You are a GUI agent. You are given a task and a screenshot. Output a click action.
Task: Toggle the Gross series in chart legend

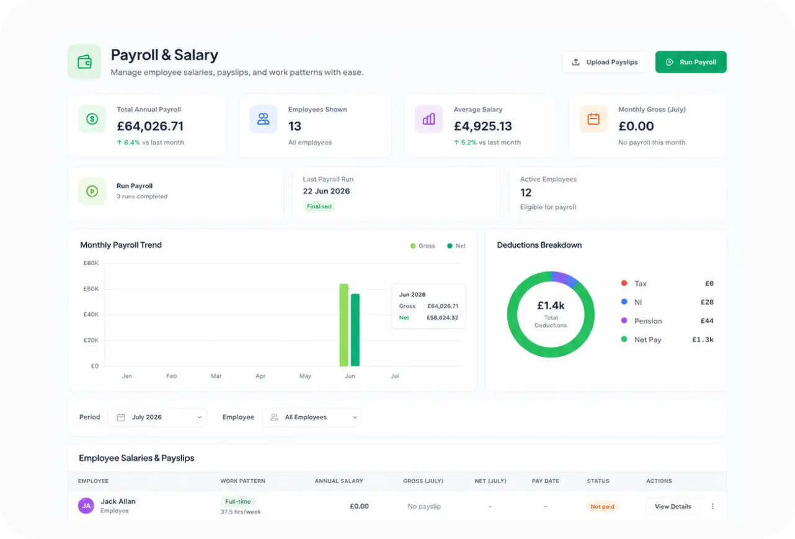click(422, 246)
